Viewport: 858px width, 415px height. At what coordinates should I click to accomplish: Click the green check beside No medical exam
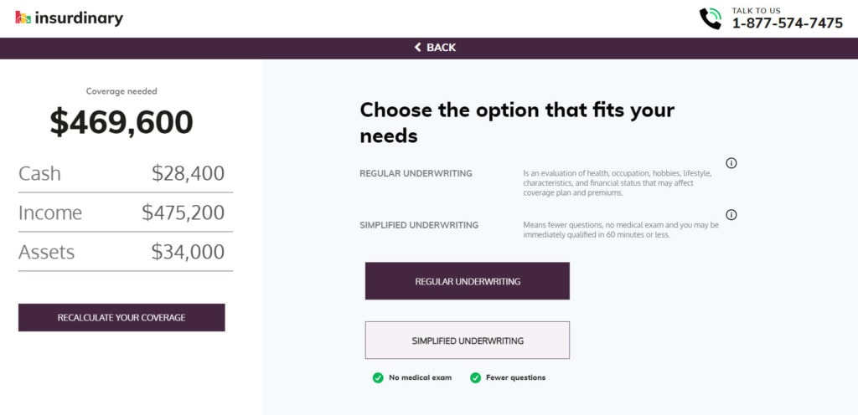click(x=378, y=378)
